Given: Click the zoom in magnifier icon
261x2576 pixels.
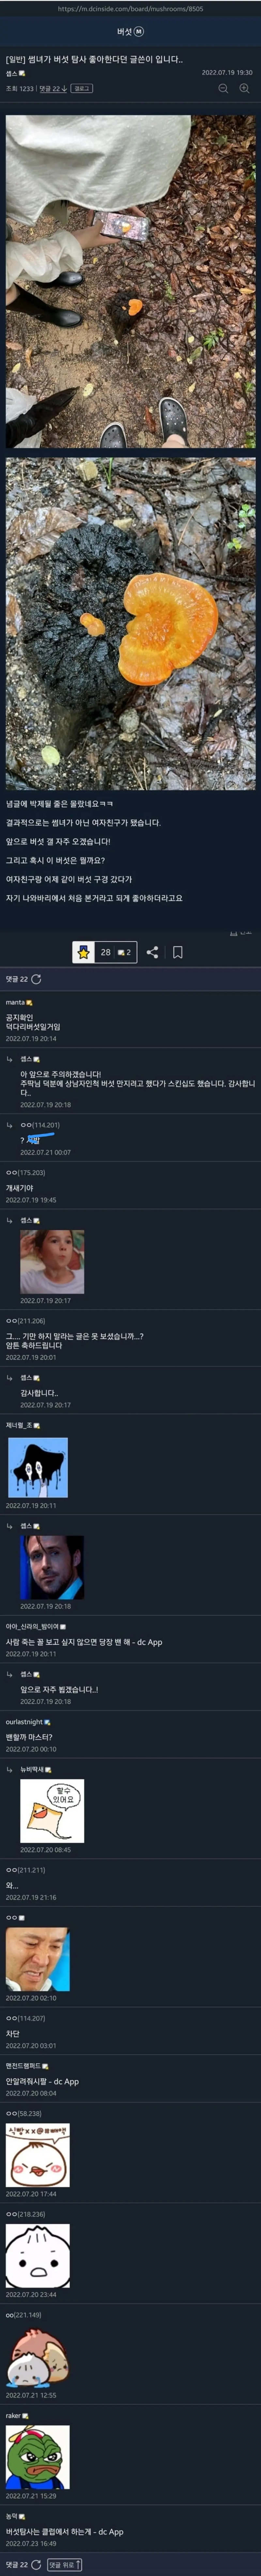Looking at the screenshot, I should [x=244, y=88].
